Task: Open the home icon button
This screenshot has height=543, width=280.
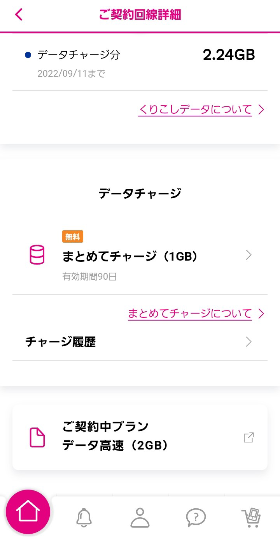Action: (28, 511)
